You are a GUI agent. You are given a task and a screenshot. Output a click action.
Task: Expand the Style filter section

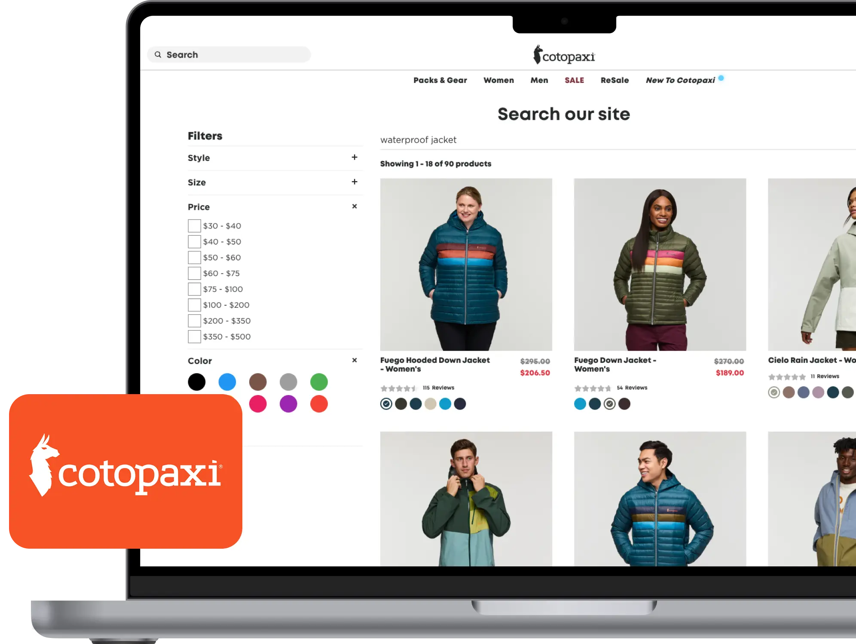pyautogui.click(x=354, y=158)
